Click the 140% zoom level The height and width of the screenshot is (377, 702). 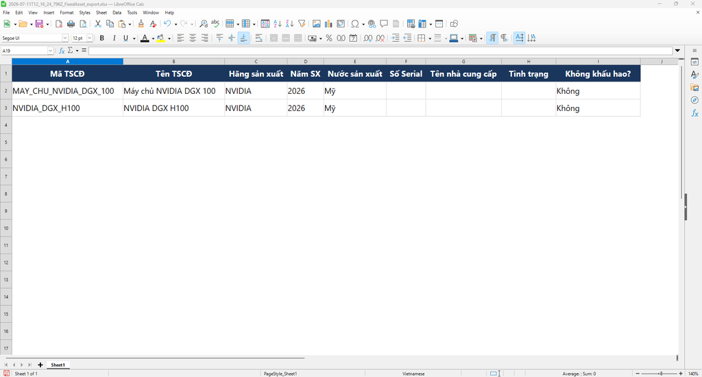tap(693, 374)
